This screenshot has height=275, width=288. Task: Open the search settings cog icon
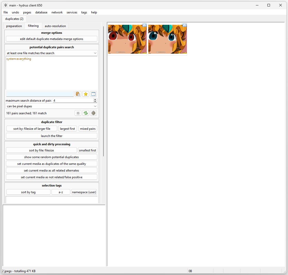pos(93,113)
